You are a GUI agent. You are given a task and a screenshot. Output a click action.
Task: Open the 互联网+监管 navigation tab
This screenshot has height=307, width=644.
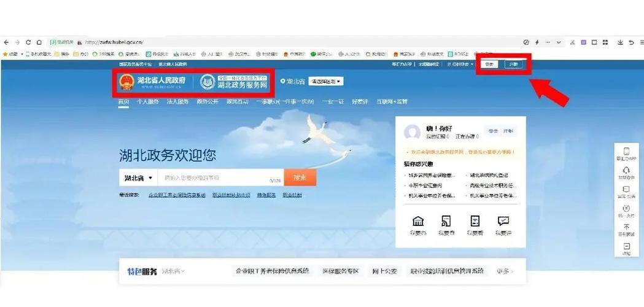pyautogui.click(x=392, y=101)
